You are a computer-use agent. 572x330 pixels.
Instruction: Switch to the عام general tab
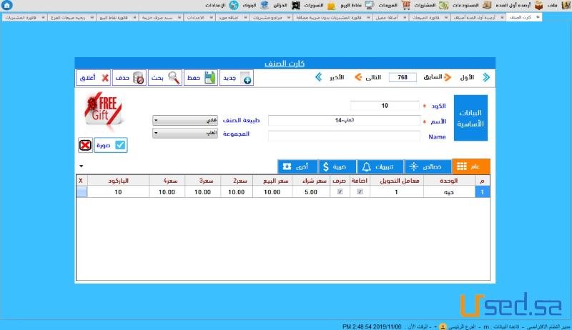pos(470,166)
